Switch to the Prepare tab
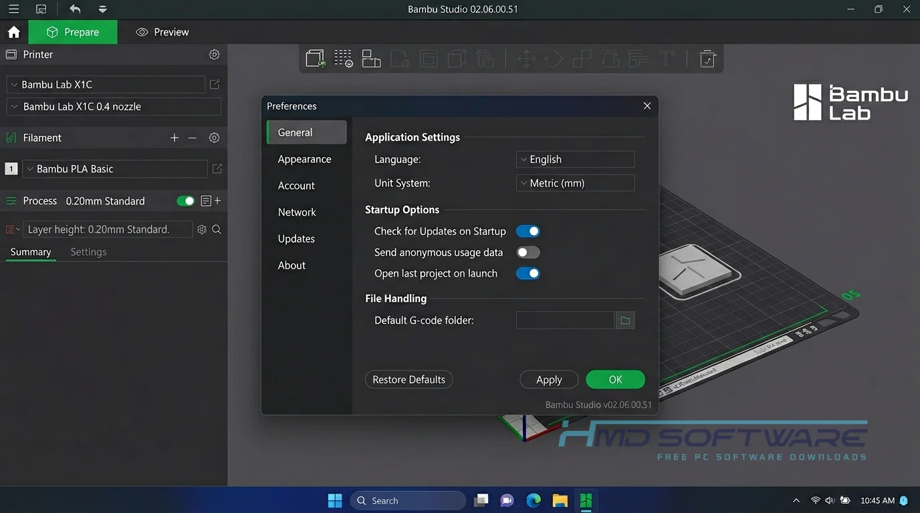The image size is (920, 513). pyautogui.click(x=73, y=32)
